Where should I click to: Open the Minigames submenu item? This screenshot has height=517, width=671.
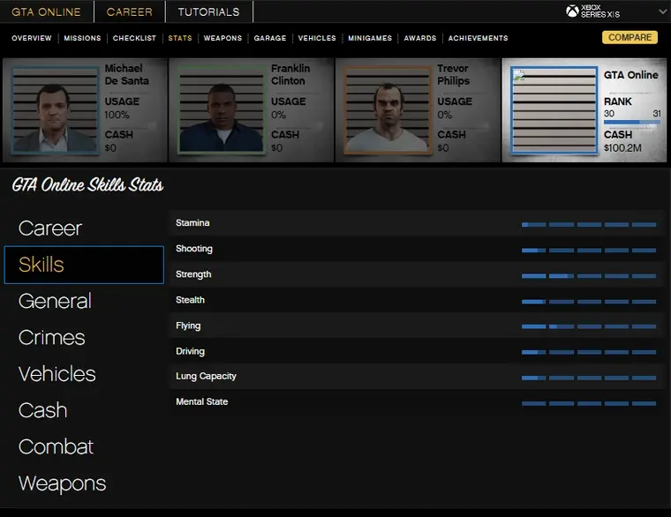(x=371, y=39)
